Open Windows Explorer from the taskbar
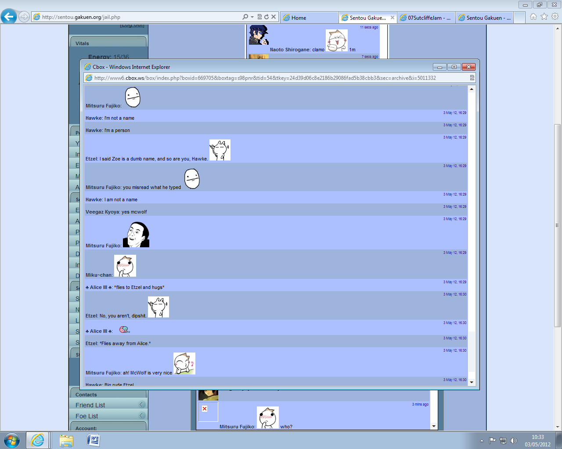Image resolution: width=562 pixels, height=449 pixels. 66,440
